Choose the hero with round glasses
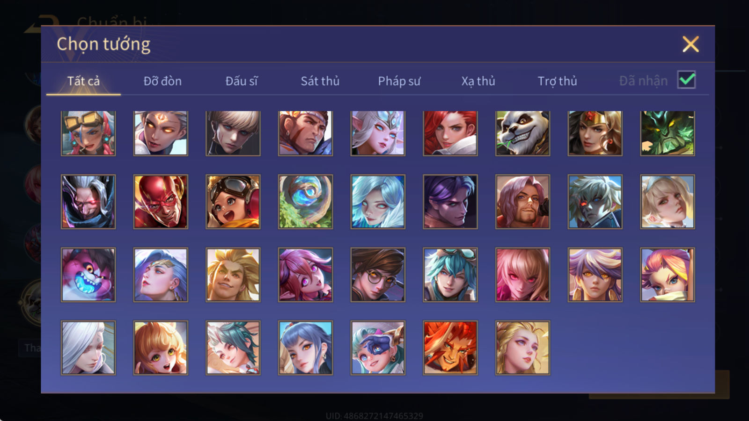 click(378, 275)
